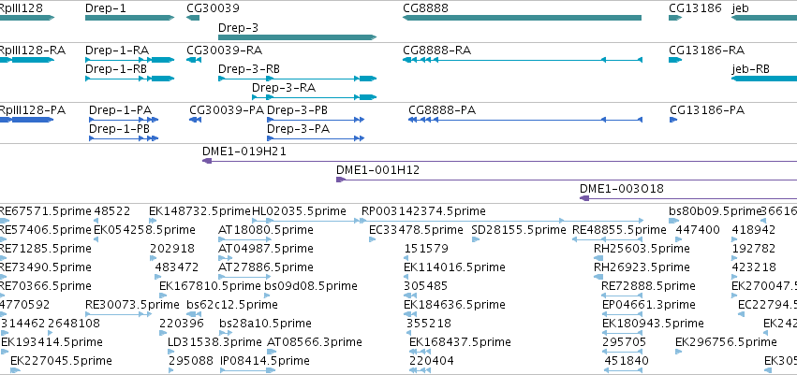Click the Drep-1-PB protein label
This screenshot has width=797, height=375.
(x=120, y=129)
